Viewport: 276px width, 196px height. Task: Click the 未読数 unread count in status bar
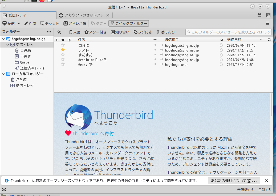point(245,190)
